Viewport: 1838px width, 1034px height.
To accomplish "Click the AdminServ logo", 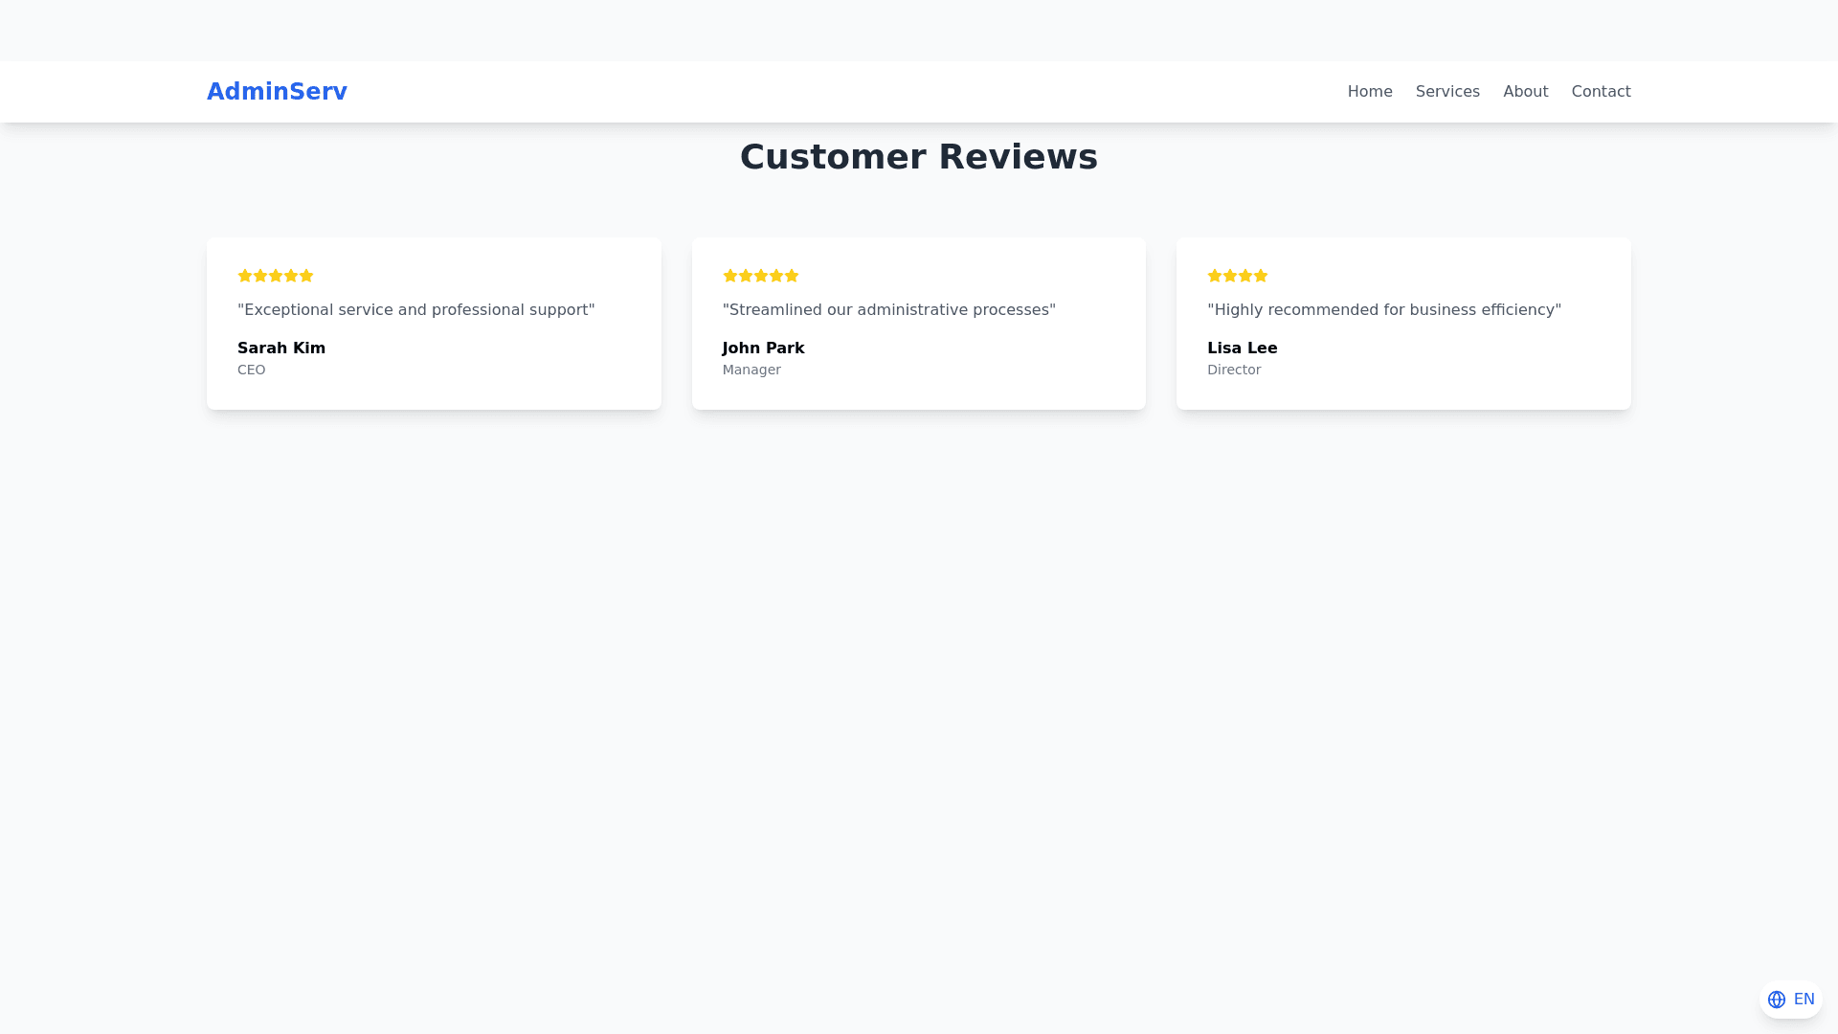I will point(277,92).
